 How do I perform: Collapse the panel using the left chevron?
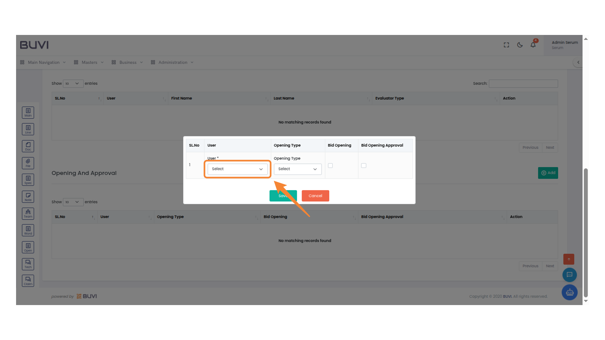[x=578, y=62]
